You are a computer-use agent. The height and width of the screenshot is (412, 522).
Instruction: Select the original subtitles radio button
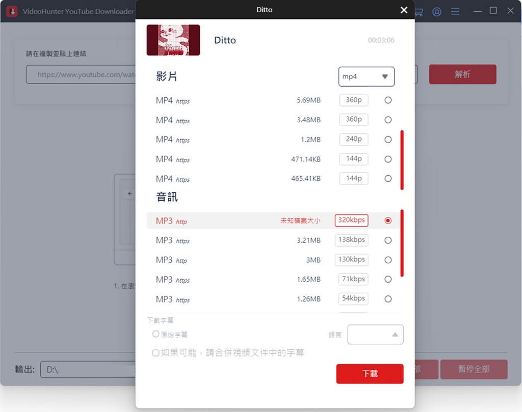(156, 334)
